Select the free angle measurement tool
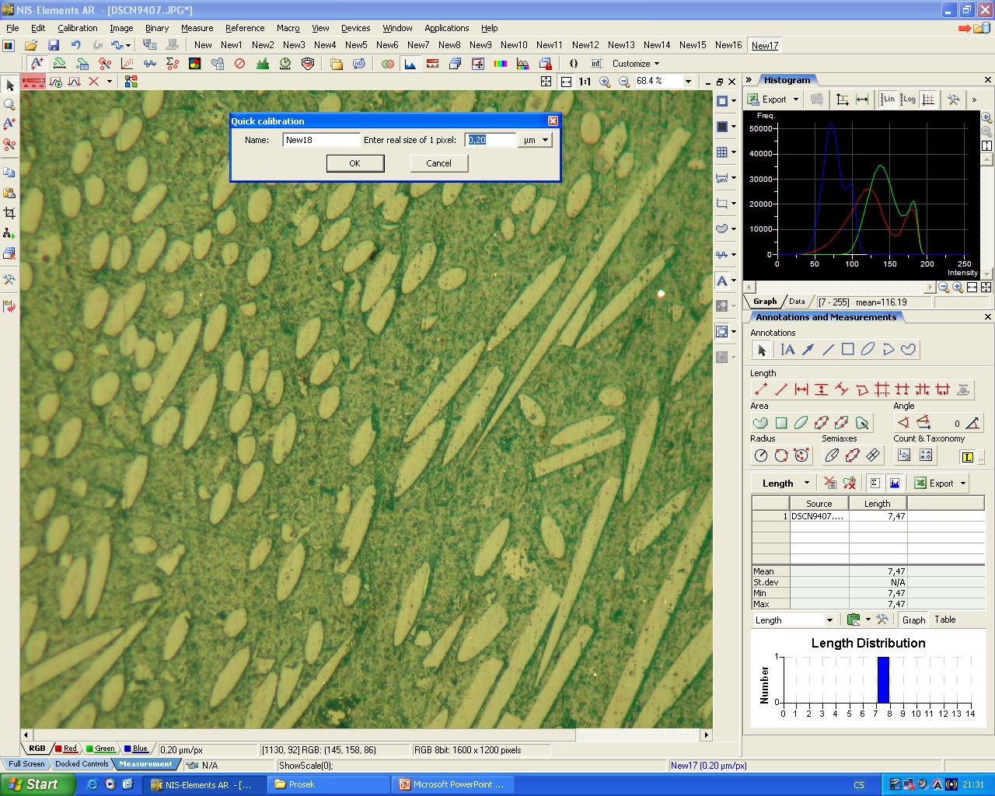995x796 pixels. coord(903,423)
